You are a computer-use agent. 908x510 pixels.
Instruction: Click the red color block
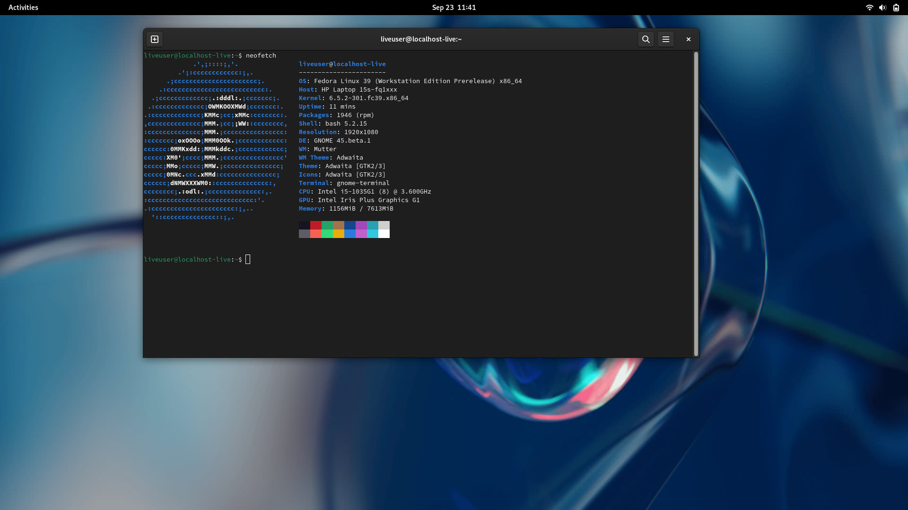[315, 225]
